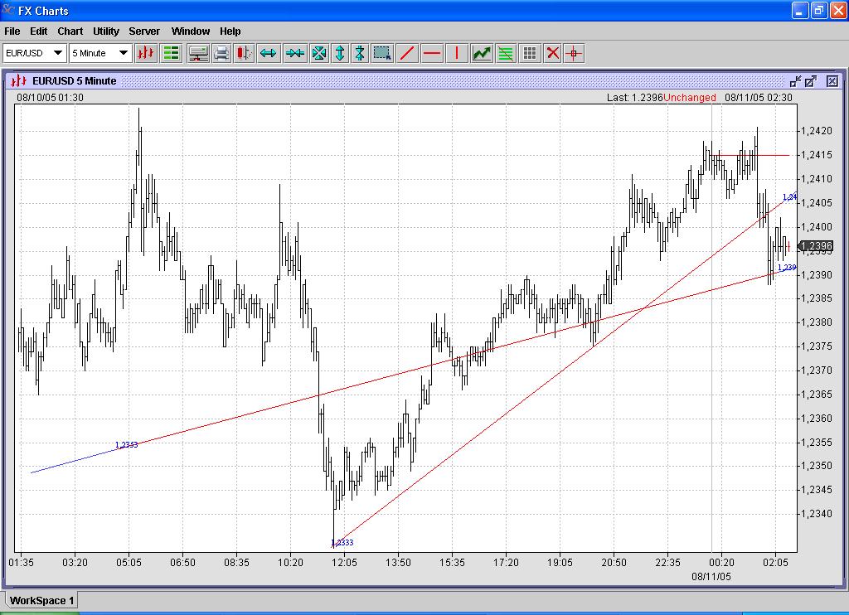
Task: Click the horizontal compress arrows icon
Action: tap(294, 53)
